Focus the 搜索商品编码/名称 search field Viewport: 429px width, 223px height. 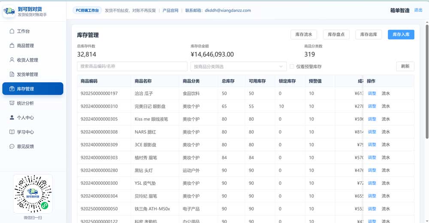(132, 66)
